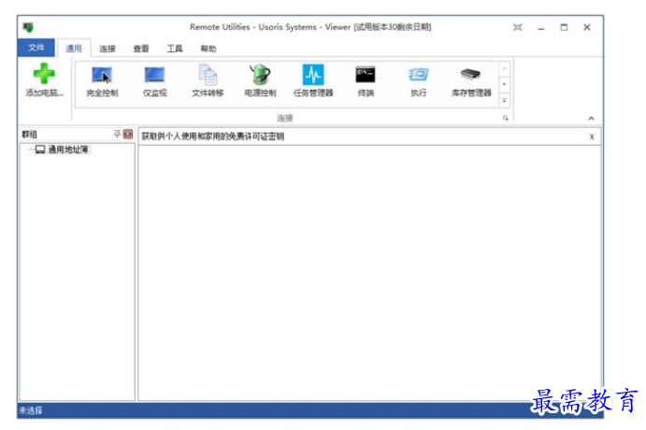Switch to the View (查看) ribbon tab
Screen dimensions: 646x430
pyautogui.click(x=141, y=49)
